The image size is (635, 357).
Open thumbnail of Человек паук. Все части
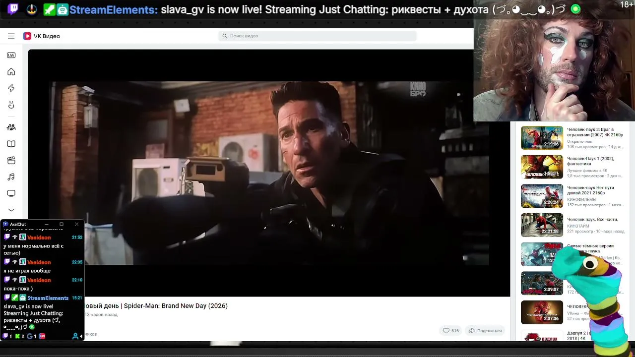542,225
